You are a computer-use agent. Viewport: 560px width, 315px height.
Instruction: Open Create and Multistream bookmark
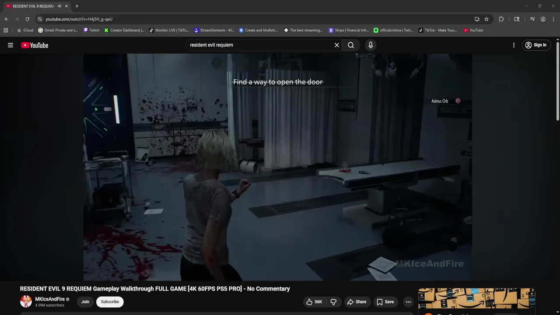tap(258, 30)
